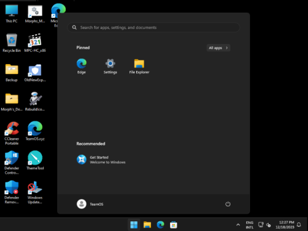Open the volume tray icon

click(269, 225)
